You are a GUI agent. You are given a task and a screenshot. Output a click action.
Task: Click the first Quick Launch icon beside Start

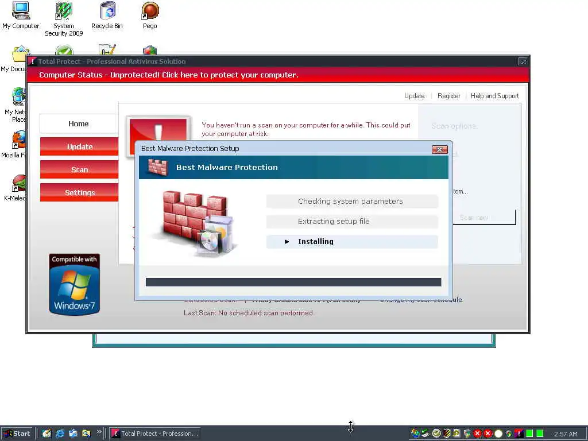47,434
